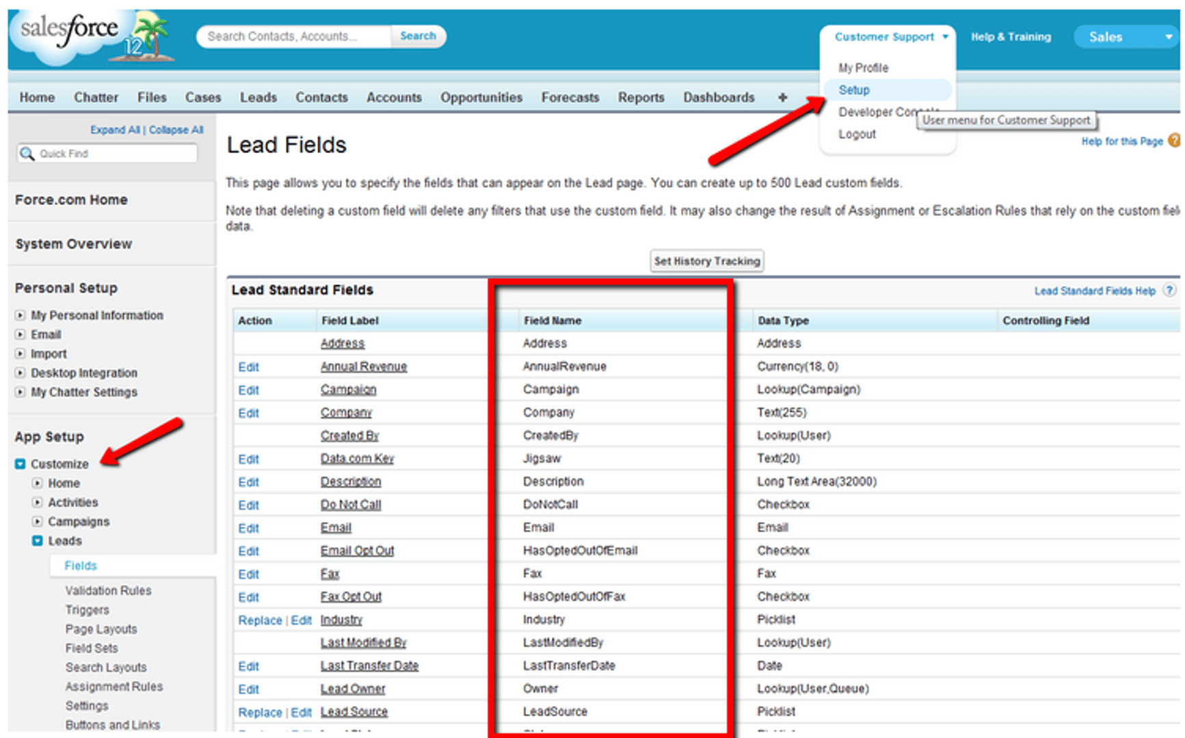Click Set History Tracking button
The image size is (1185, 738).
706,261
